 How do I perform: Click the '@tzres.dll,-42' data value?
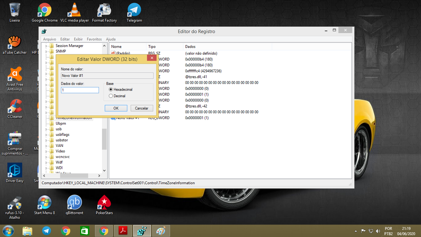pyautogui.click(x=196, y=106)
